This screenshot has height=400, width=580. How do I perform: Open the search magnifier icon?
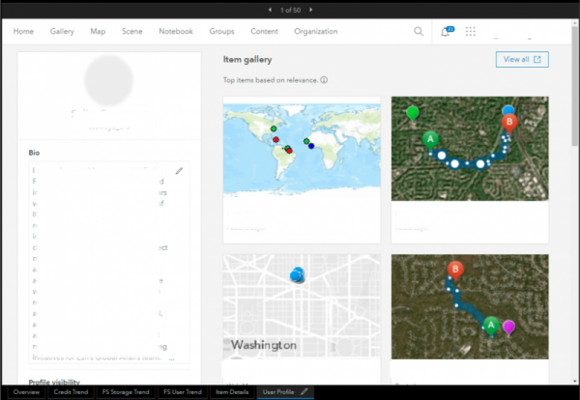(x=419, y=32)
